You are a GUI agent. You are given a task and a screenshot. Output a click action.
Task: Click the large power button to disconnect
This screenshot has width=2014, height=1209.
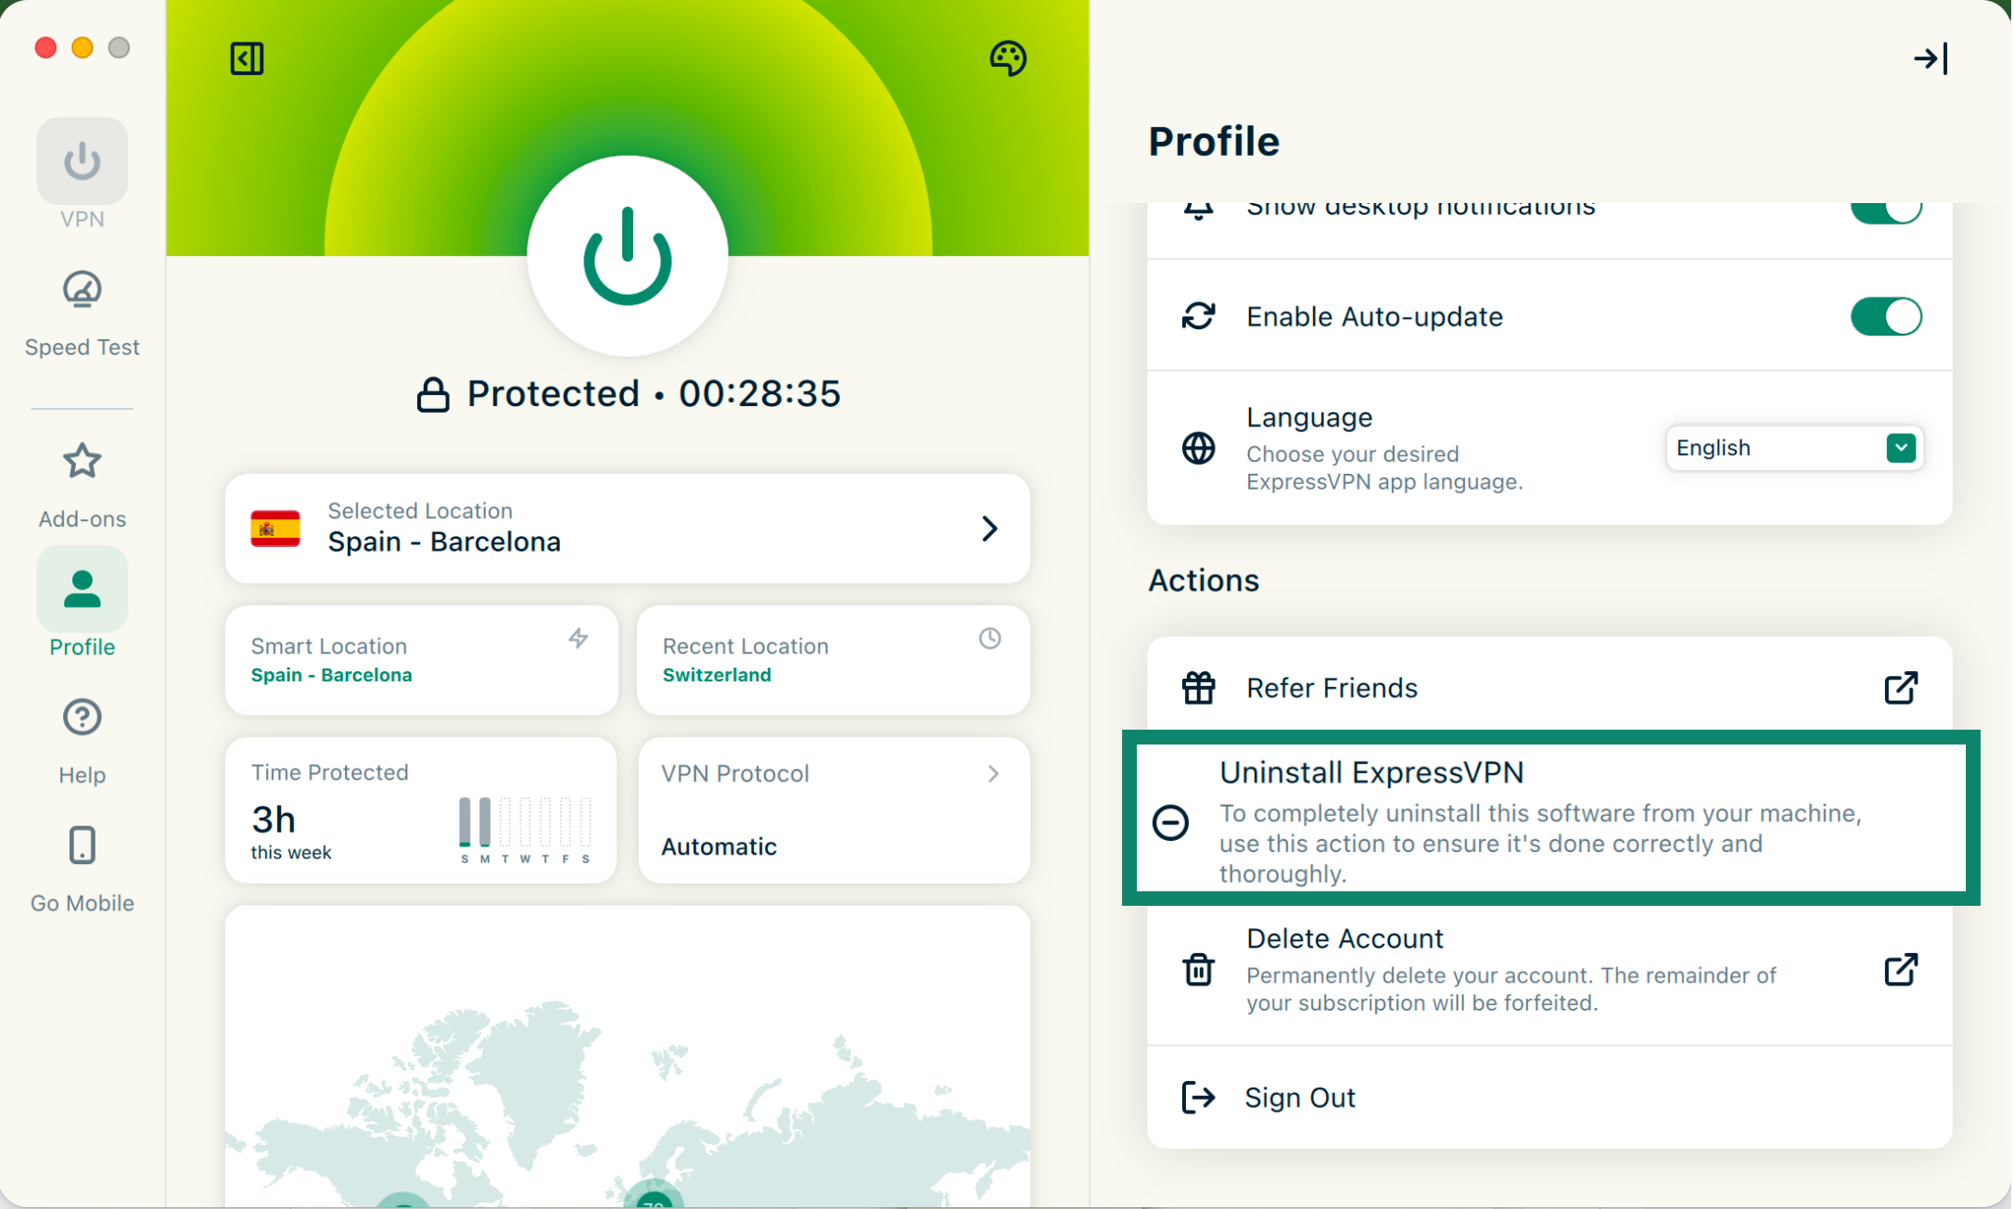point(628,256)
